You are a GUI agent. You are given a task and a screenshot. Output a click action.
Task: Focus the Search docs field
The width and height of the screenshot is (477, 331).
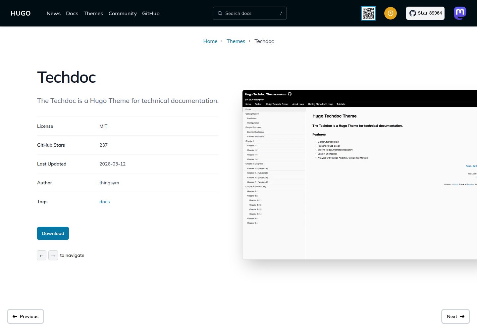pos(250,13)
